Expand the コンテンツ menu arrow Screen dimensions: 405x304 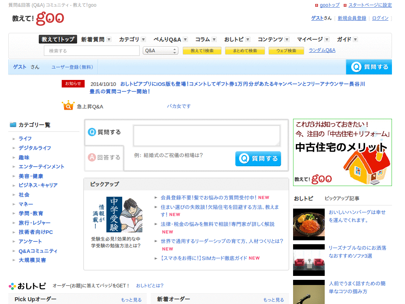(x=287, y=40)
